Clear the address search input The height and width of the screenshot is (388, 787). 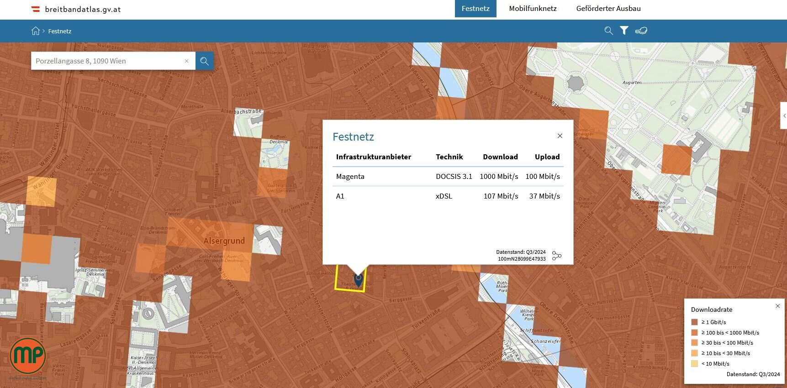tap(186, 61)
